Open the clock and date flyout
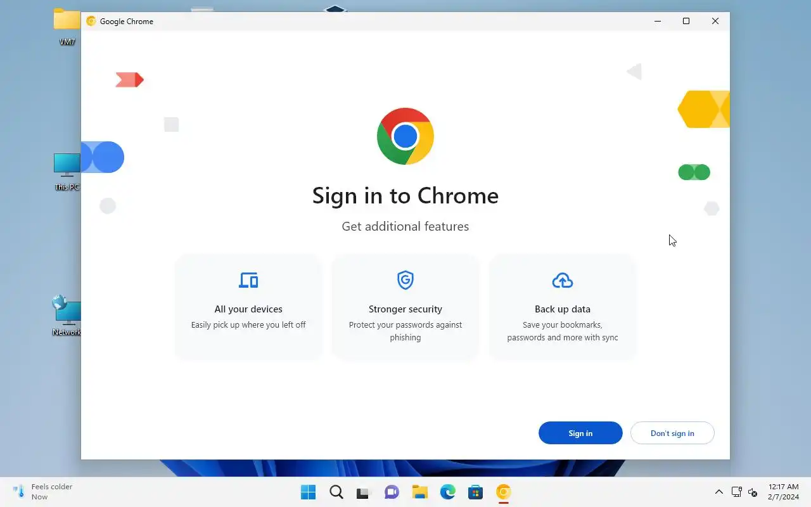 784,492
